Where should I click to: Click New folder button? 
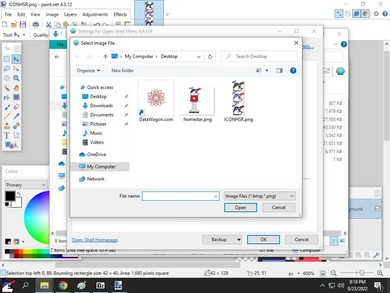click(123, 71)
